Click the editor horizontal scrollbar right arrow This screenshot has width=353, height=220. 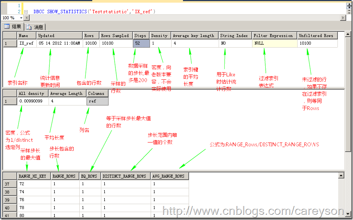point(343,18)
